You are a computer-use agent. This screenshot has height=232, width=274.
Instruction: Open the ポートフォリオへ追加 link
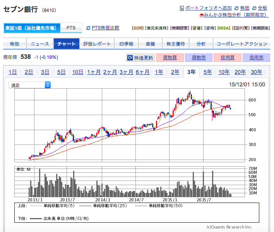tap(208, 8)
